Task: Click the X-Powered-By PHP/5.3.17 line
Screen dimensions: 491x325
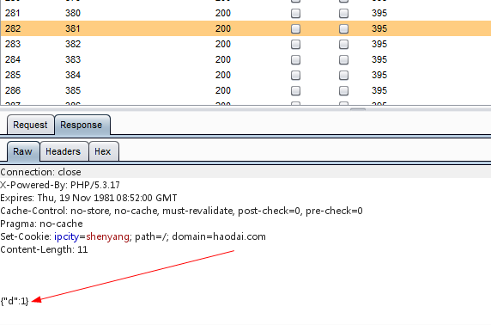Action: pyautogui.click(x=60, y=185)
